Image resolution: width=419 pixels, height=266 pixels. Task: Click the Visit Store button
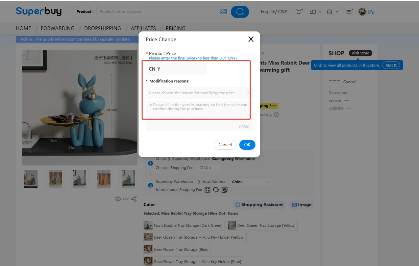[360, 53]
